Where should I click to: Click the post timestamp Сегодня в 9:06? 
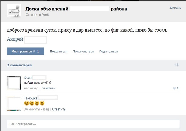coord(37,15)
